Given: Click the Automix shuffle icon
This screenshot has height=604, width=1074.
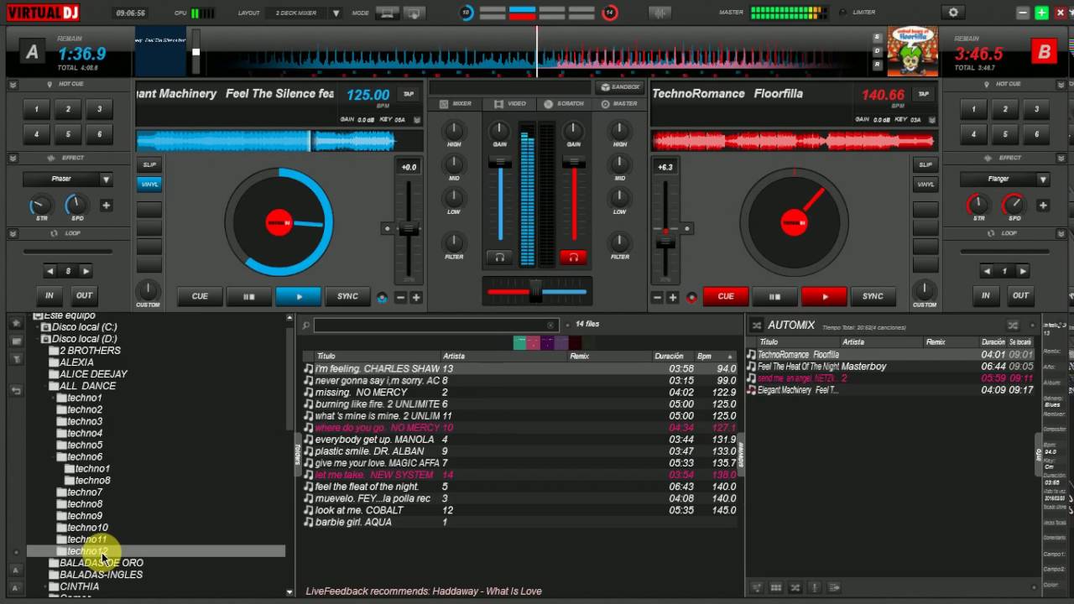Looking at the screenshot, I should click(756, 325).
